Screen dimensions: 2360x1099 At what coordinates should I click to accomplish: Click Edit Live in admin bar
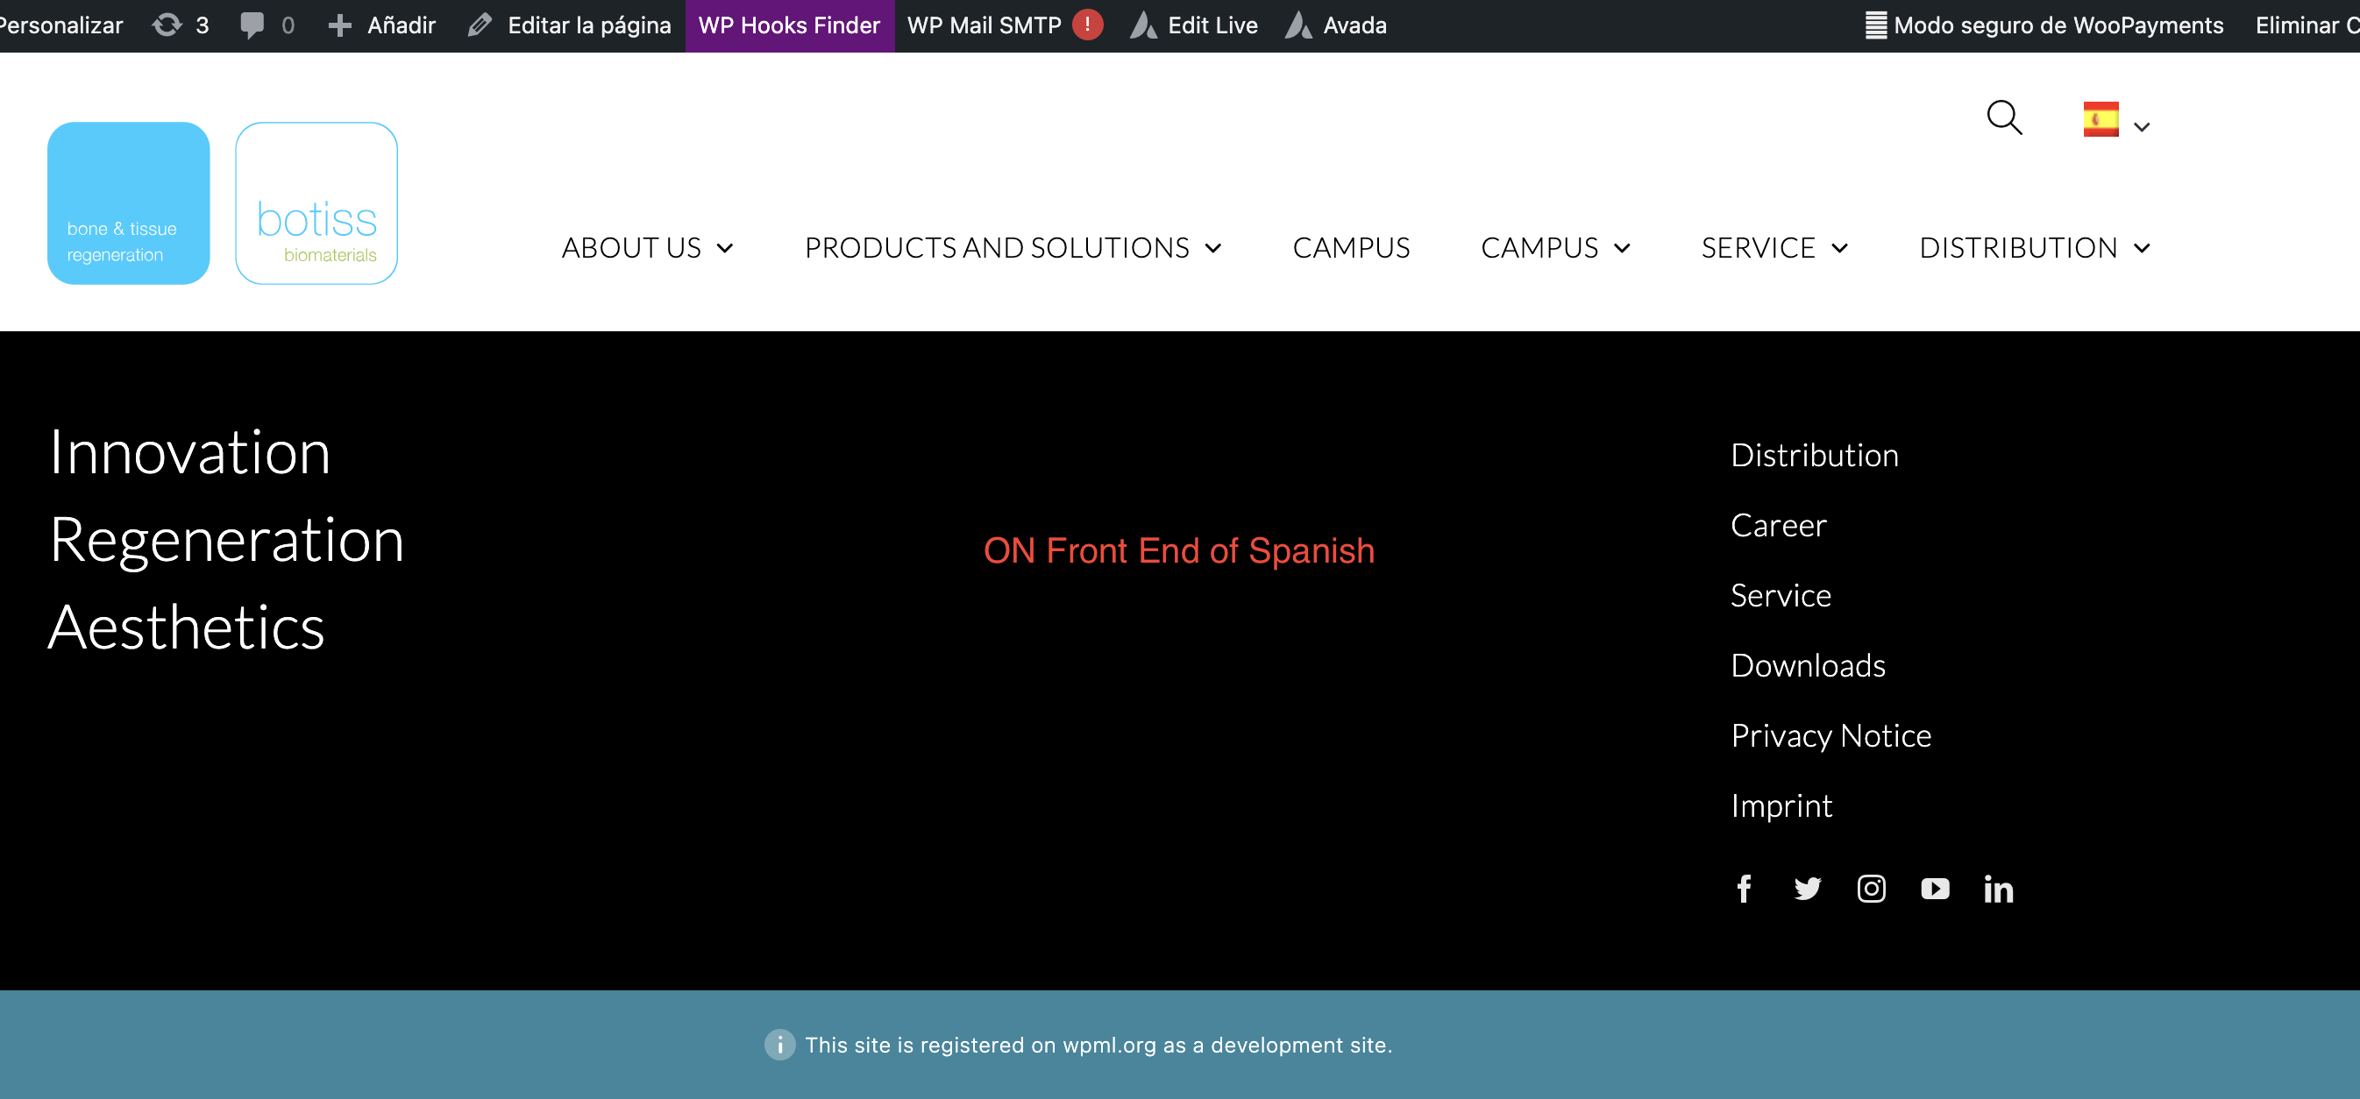tap(1213, 25)
